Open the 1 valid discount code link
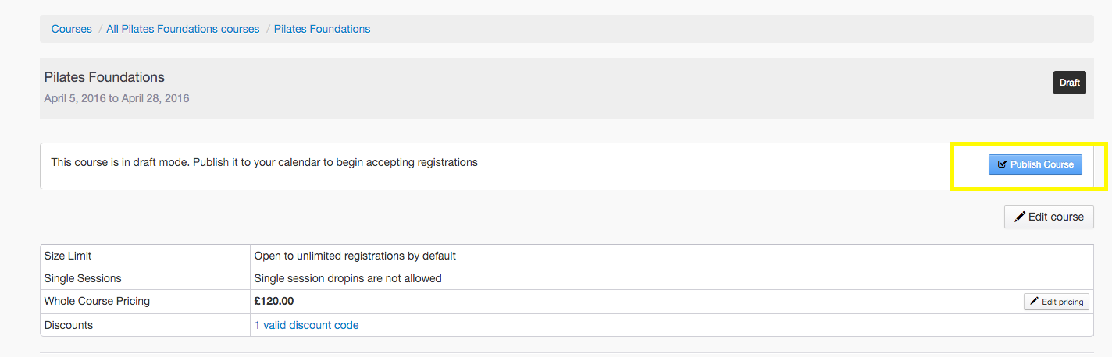 click(x=306, y=325)
